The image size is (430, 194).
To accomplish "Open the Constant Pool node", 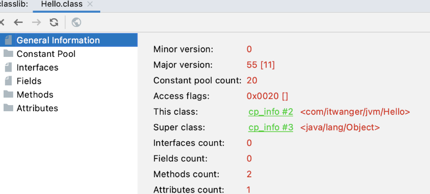I will point(46,54).
